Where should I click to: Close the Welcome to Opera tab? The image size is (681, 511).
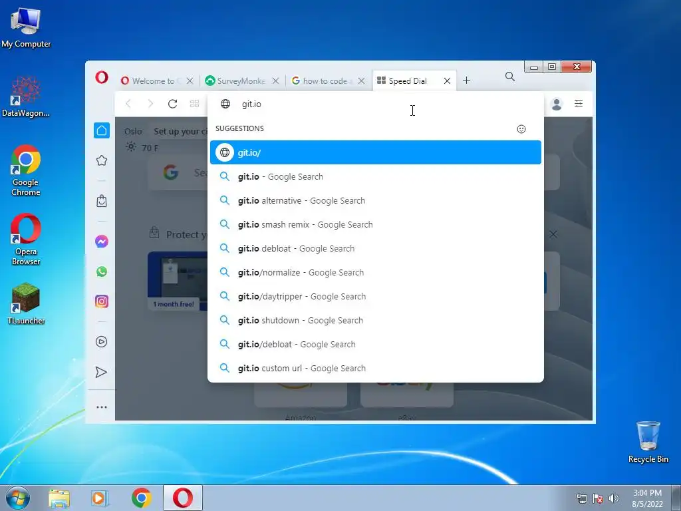190,81
